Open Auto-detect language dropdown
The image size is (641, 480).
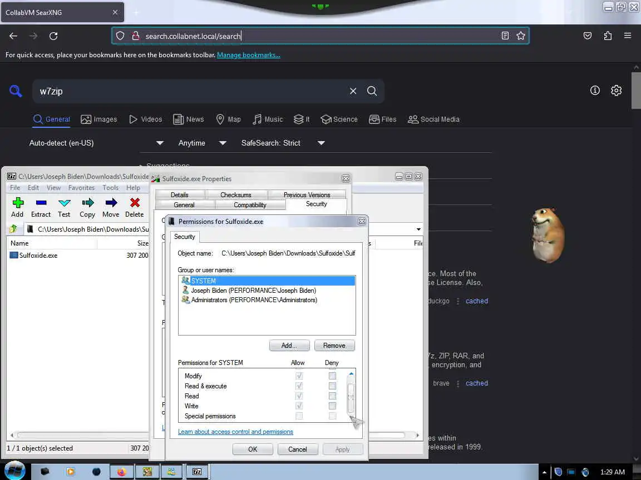[x=96, y=143]
